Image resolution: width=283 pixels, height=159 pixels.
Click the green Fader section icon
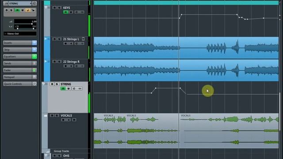pyautogui.click(x=34, y=70)
